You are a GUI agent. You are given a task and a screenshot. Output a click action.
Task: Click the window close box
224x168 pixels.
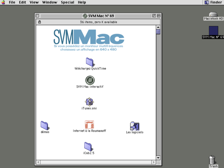tap(37, 16)
